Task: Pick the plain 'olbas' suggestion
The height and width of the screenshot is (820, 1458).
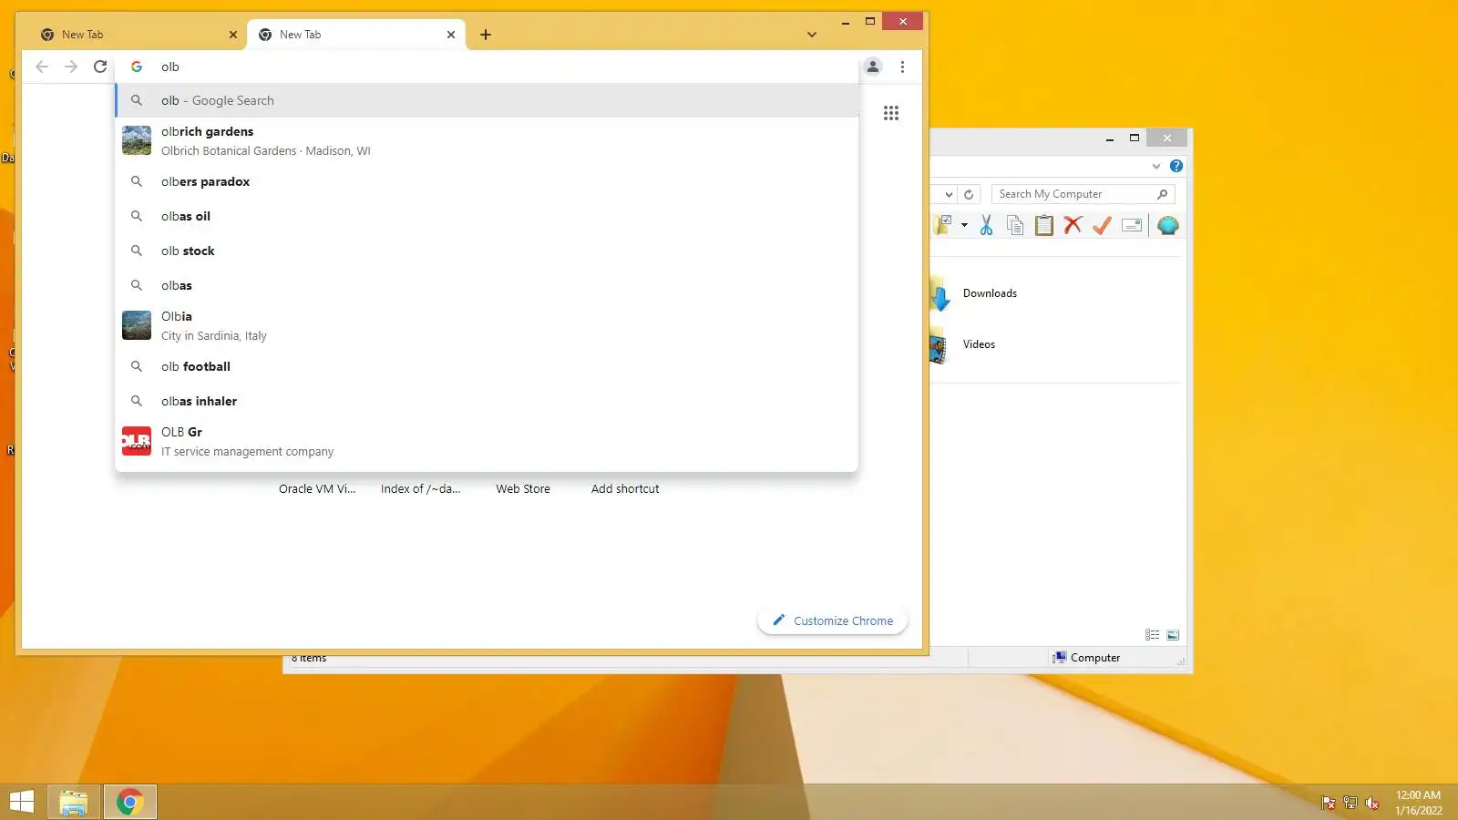Action: (x=488, y=285)
